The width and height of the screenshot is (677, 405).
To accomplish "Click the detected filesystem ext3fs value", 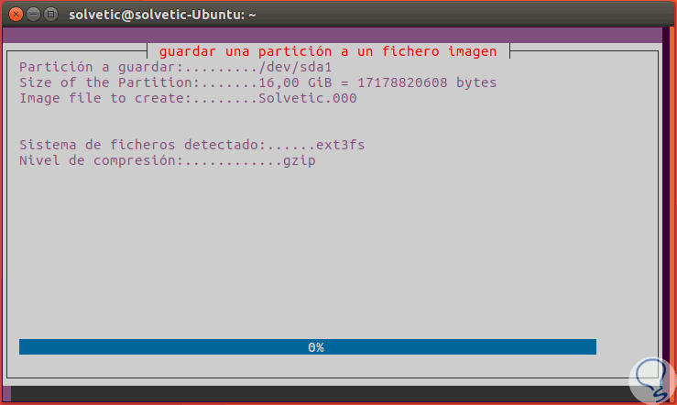I will [340, 145].
